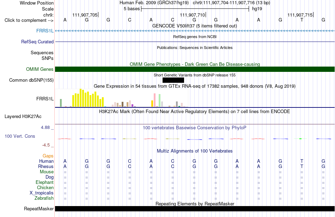
Task: Click the Rhesus species alignment label
Action: (46, 166)
